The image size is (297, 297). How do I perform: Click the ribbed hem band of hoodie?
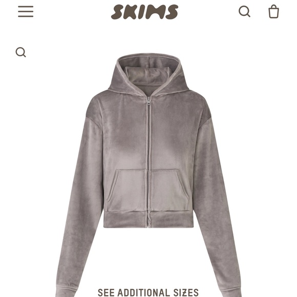coord(148,219)
